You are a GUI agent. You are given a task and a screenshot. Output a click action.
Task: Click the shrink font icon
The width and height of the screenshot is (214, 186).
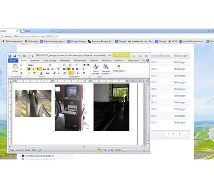click(x=59, y=73)
